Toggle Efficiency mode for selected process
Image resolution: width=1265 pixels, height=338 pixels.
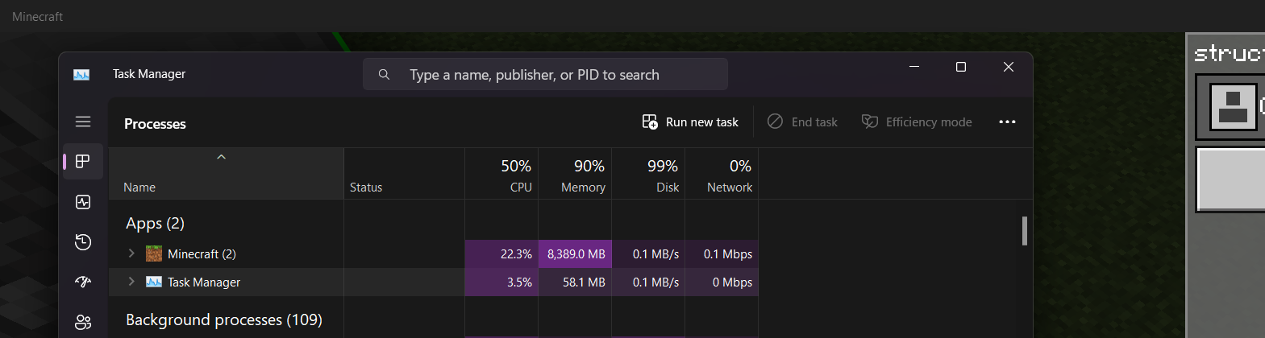[x=917, y=122]
